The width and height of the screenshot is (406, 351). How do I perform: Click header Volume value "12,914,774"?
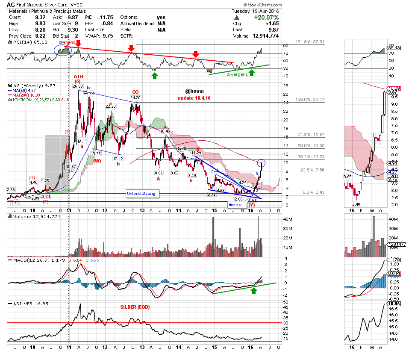266,36
